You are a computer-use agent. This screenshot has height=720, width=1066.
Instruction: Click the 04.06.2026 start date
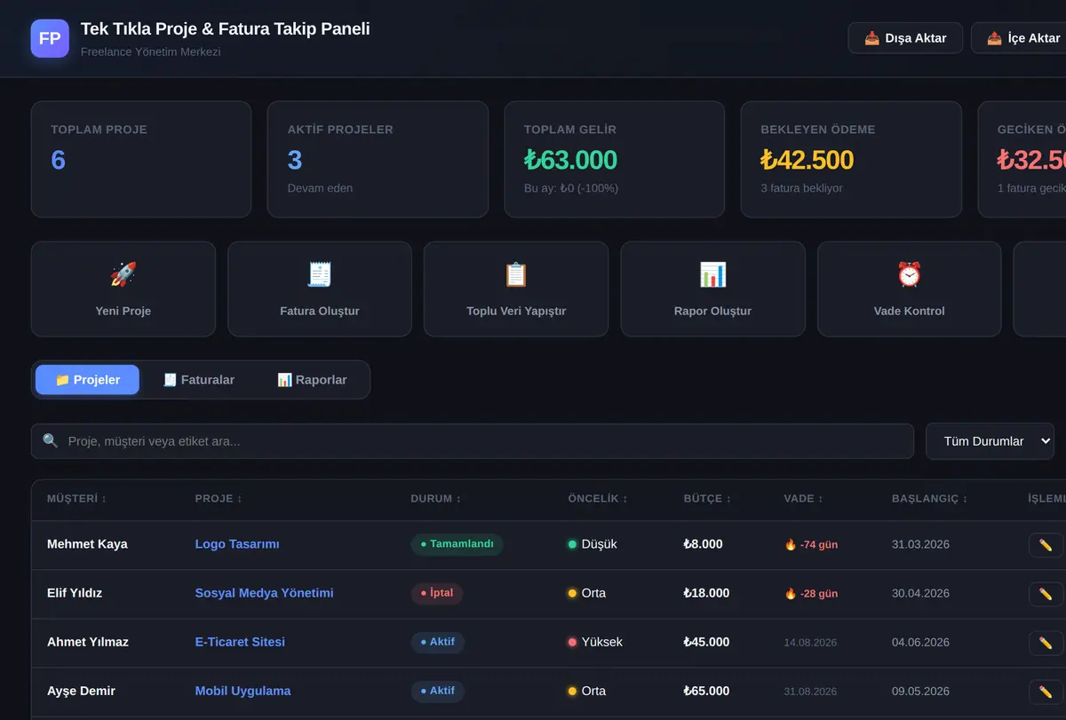click(x=920, y=642)
